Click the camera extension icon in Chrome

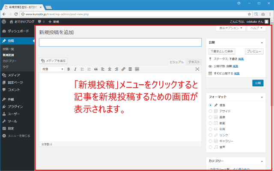263,14
